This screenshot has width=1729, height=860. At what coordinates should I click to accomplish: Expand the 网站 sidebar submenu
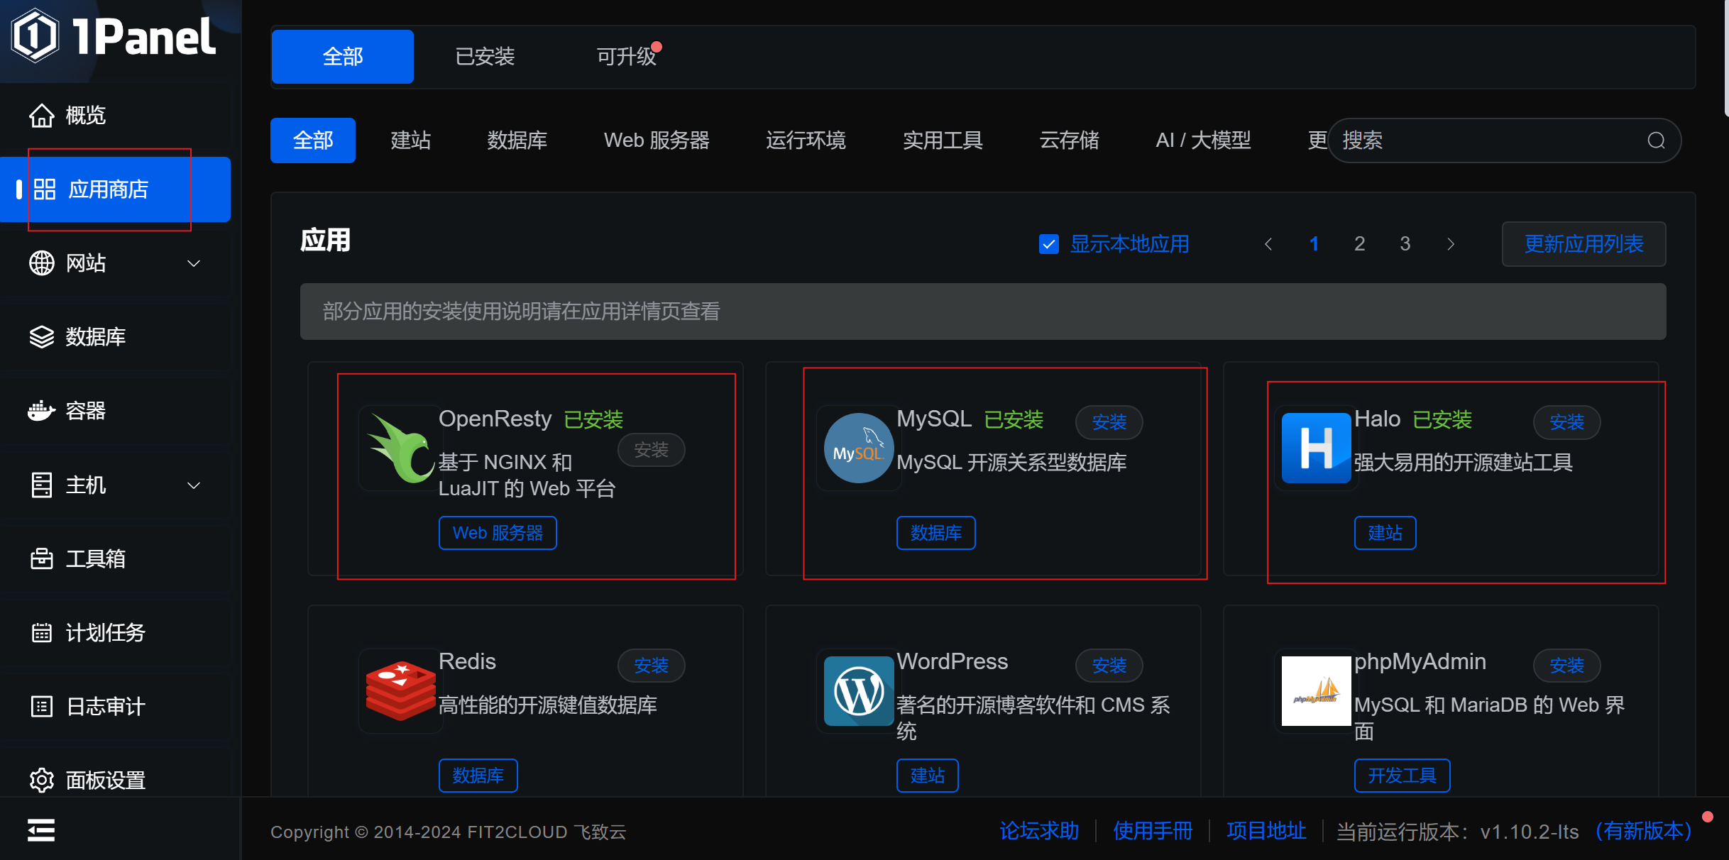coord(193,263)
